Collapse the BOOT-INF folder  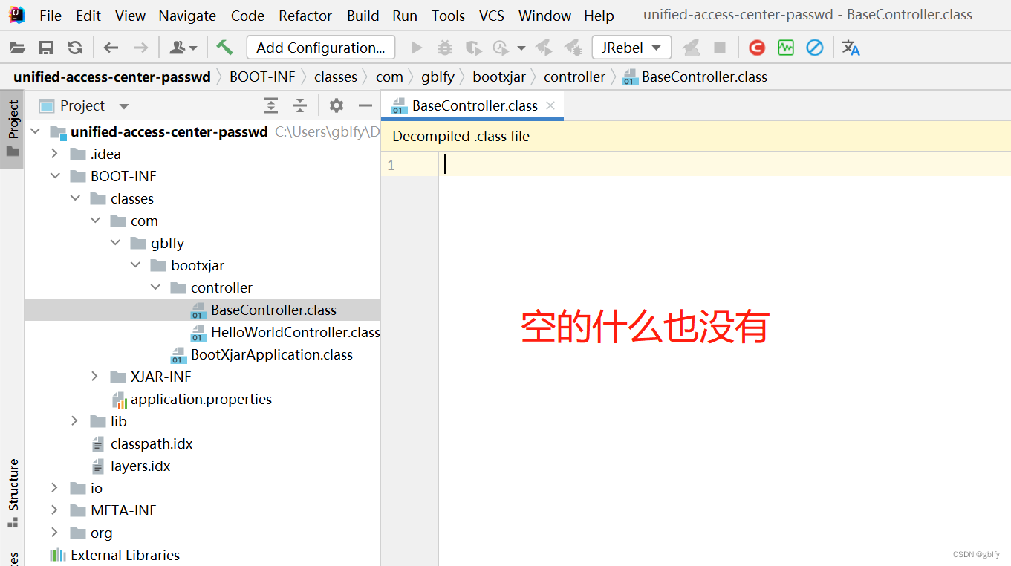pyautogui.click(x=54, y=176)
